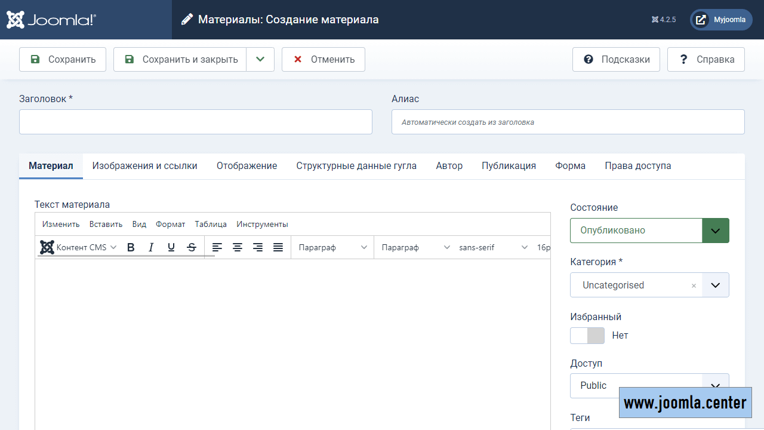Toggle the Избранный switch

587,336
